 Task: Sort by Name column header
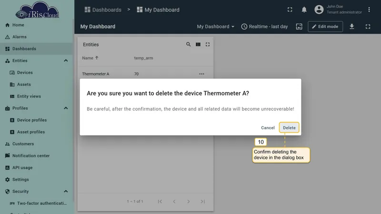coord(90,58)
